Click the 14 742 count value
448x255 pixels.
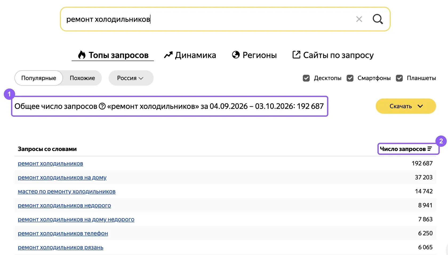pos(424,191)
